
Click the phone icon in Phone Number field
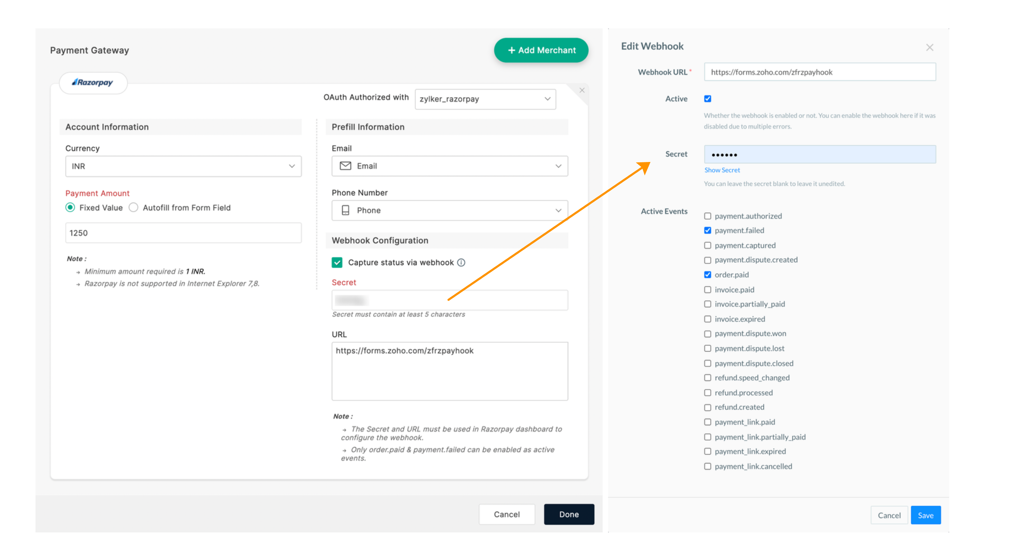(345, 210)
